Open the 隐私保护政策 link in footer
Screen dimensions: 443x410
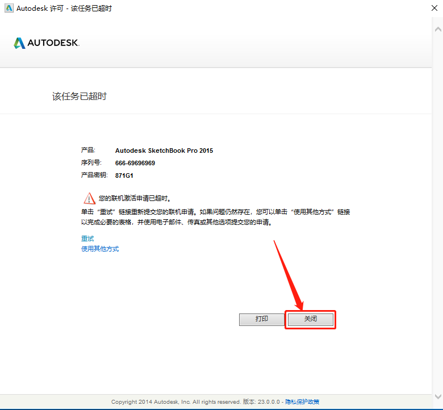(x=302, y=401)
